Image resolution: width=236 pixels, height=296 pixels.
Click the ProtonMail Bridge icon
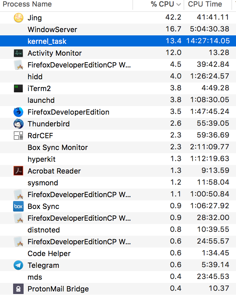pos(18,289)
